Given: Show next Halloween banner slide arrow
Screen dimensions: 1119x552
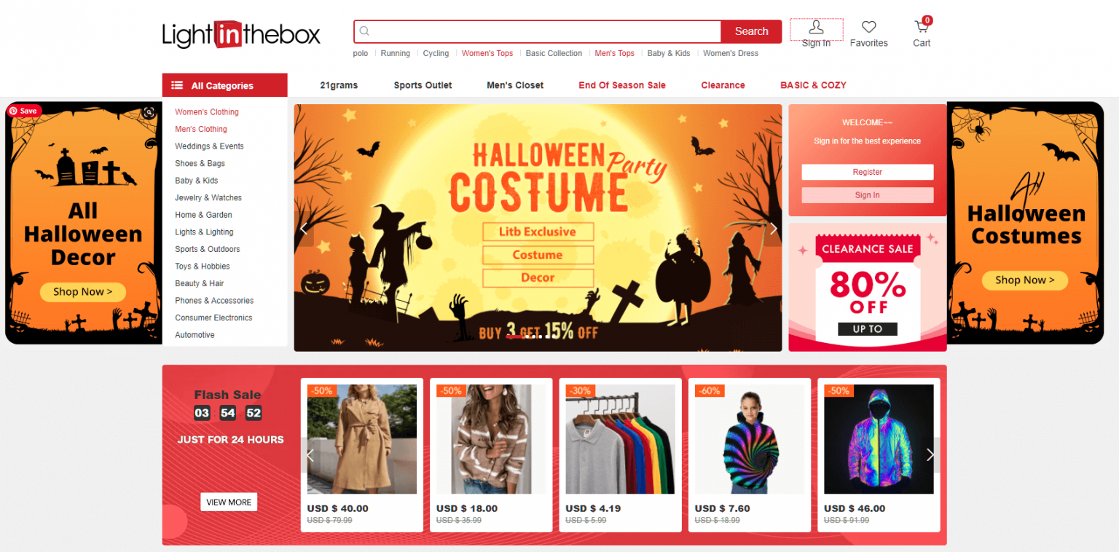Looking at the screenshot, I should point(773,229).
